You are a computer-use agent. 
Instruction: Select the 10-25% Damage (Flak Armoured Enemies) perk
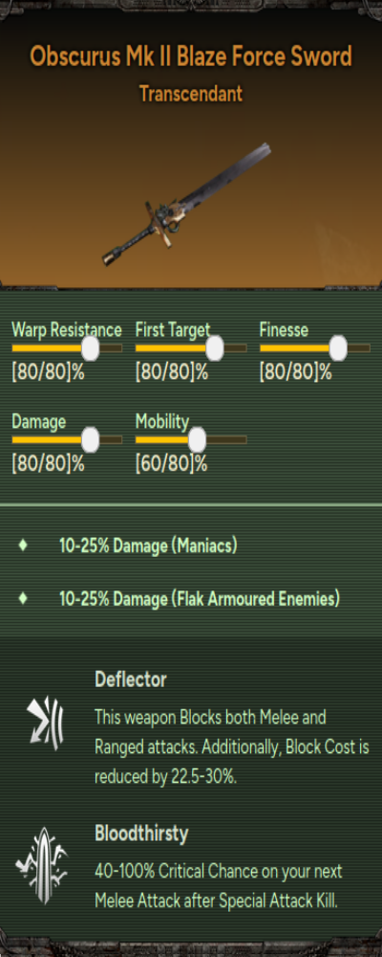pos(200,599)
